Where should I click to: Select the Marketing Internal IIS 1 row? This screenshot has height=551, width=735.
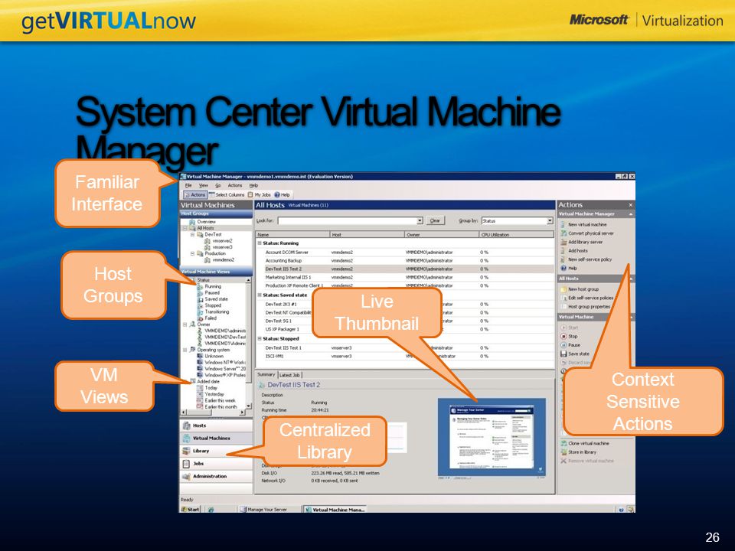pos(405,277)
